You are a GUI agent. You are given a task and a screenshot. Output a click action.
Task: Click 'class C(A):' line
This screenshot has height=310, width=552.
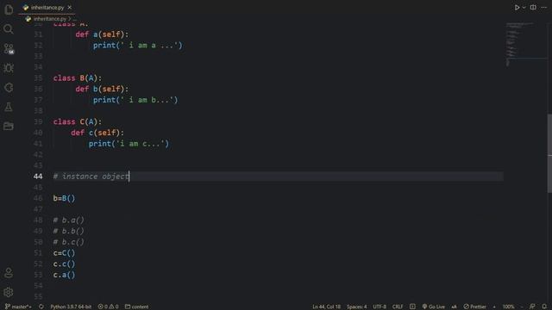point(78,121)
